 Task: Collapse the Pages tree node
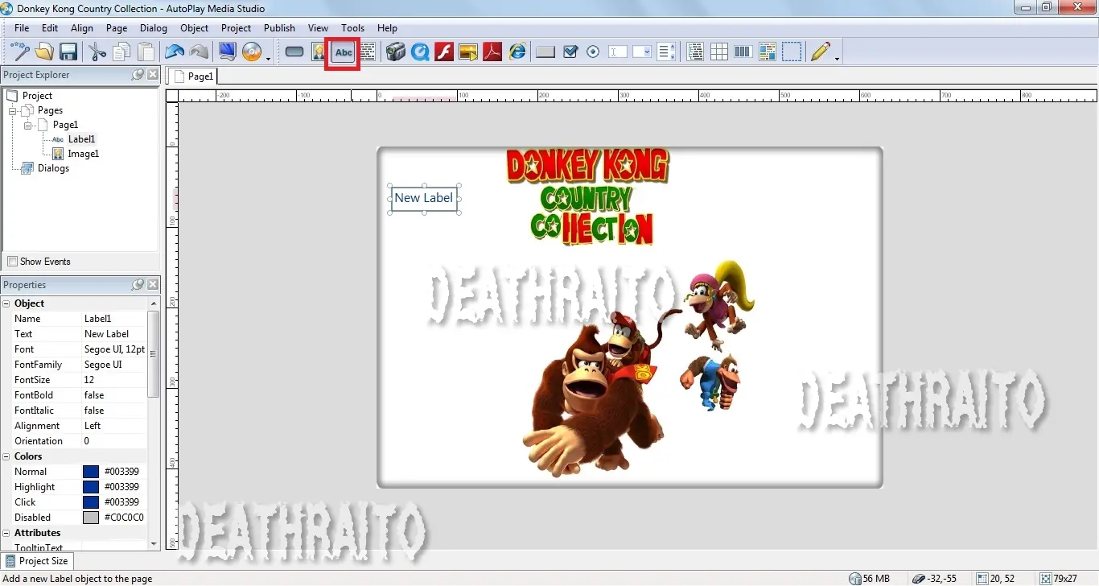point(13,110)
